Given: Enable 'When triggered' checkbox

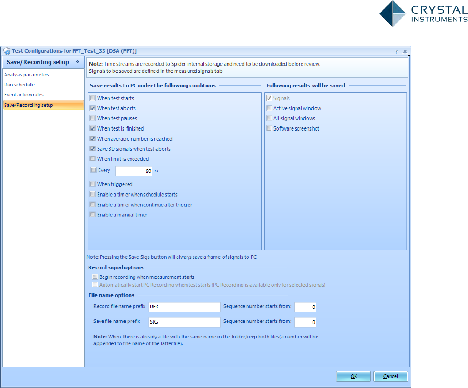Looking at the screenshot, I should coord(93,184).
